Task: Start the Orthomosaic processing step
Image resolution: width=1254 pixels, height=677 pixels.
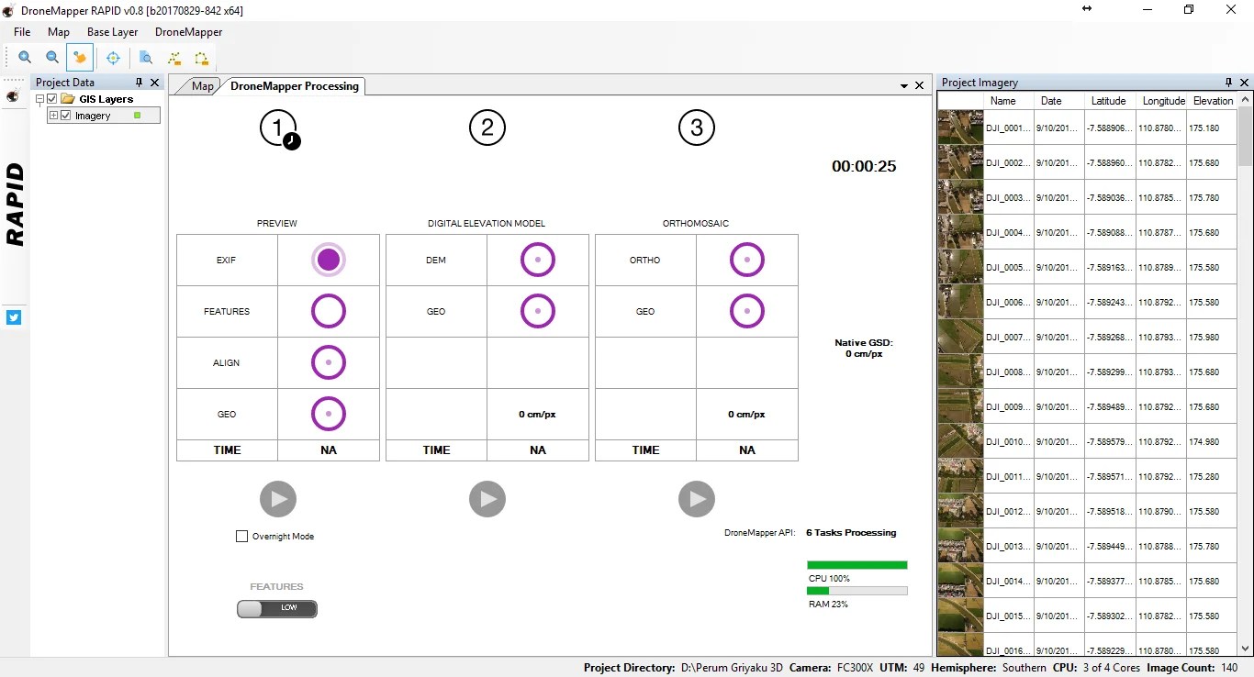Action: [696, 498]
